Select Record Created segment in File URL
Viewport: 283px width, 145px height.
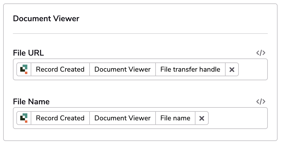[x=60, y=70]
